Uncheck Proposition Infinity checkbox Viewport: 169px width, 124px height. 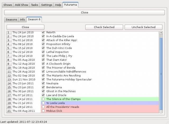click(x=43, y=44)
